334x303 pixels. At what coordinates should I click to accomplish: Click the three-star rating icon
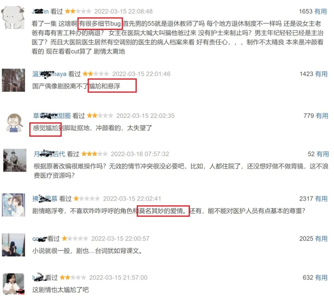(x=94, y=154)
